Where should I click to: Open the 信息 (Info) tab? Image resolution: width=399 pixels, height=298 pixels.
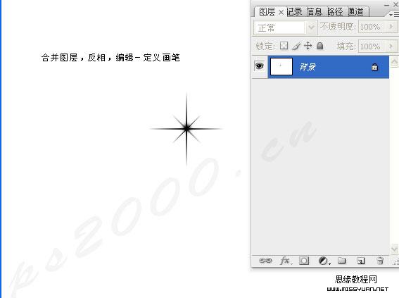315,12
